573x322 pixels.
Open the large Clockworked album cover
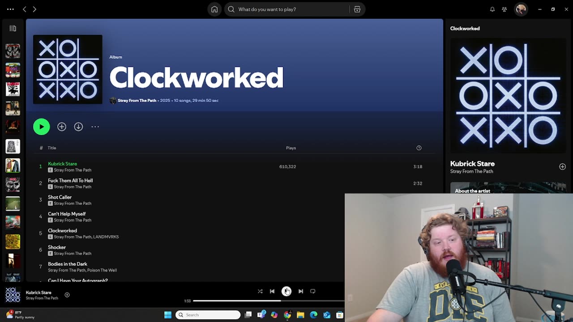tap(68, 69)
